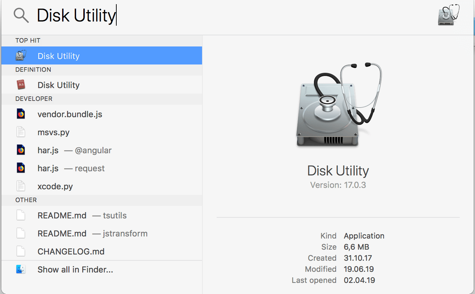
Task: Click the Spotlight magnifying glass icon
Action: 21,16
